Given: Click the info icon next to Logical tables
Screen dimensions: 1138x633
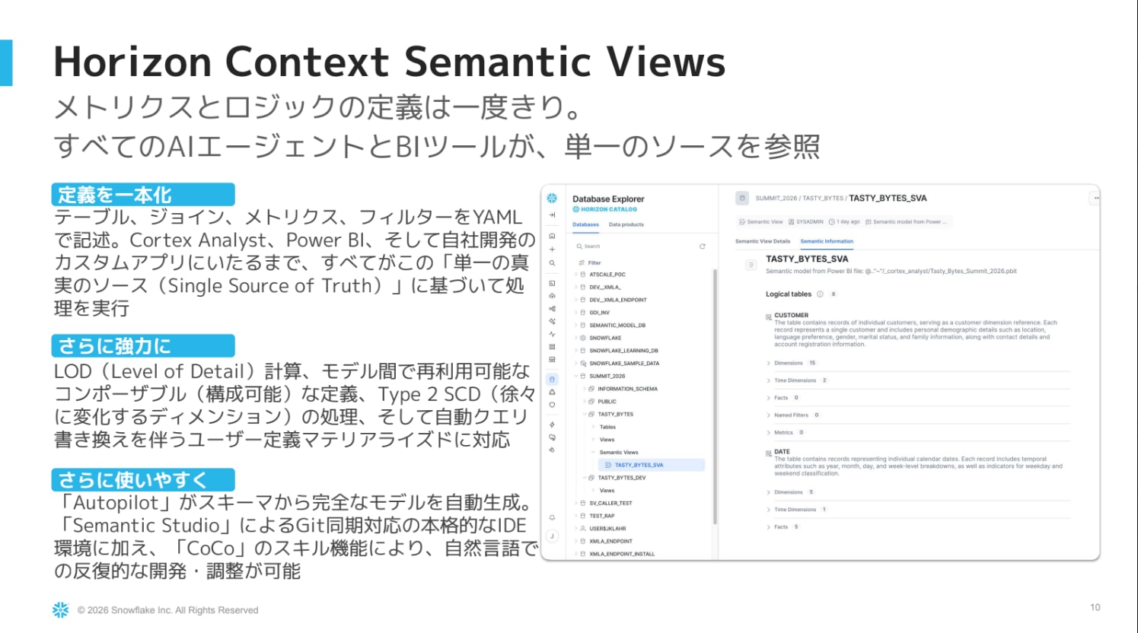Looking at the screenshot, I should point(820,294).
